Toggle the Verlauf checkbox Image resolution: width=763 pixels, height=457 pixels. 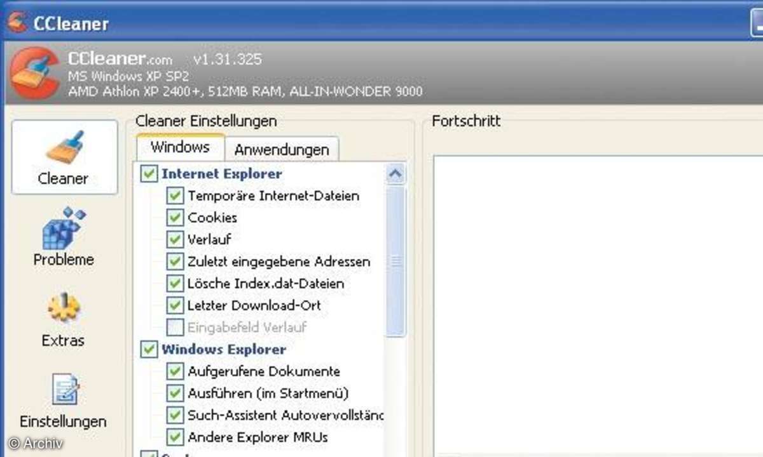[x=175, y=239]
